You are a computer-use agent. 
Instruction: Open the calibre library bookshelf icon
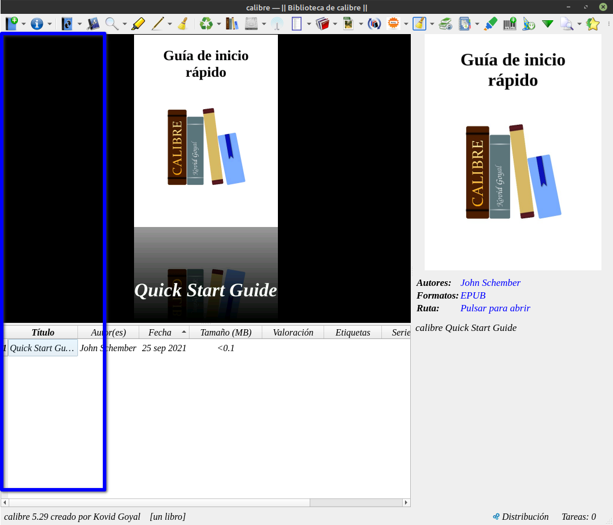232,24
